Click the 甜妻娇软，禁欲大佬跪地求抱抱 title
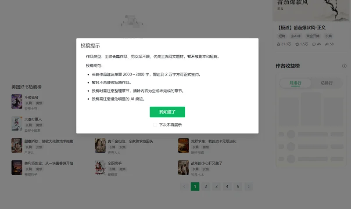351x209 pixels. click(49, 141)
